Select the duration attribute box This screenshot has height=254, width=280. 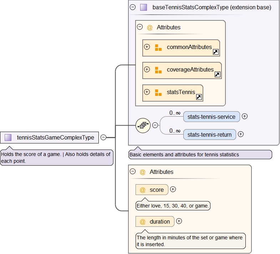155,221
